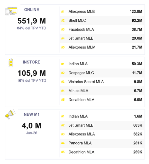Select the Shell MLC row
This screenshot has width=149, height=164.
[x=102, y=21]
